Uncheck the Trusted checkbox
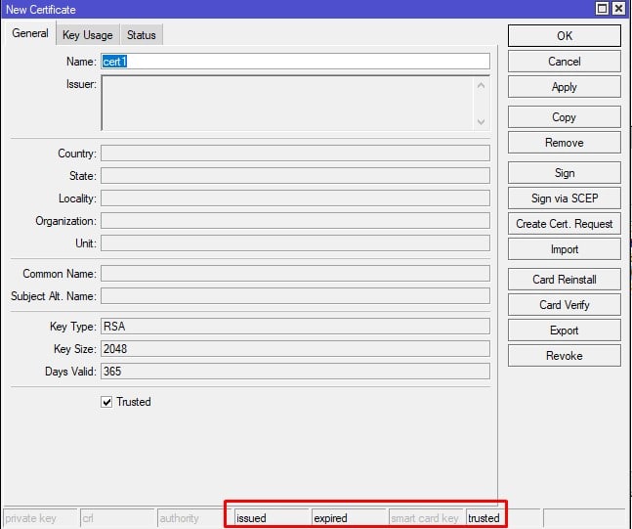Viewport: 632px width, 529px height. point(106,402)
